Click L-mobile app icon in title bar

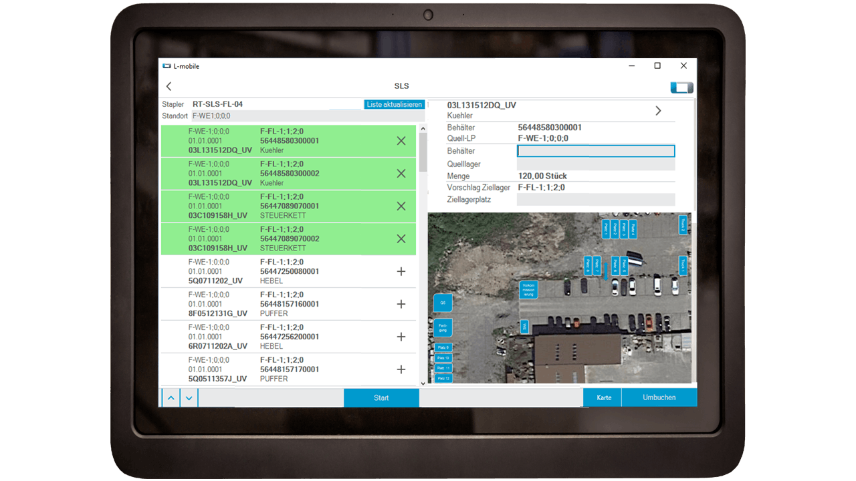167,66
